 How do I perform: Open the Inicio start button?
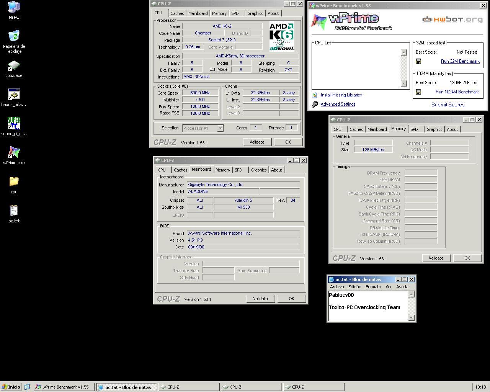(x=11, y=387)
